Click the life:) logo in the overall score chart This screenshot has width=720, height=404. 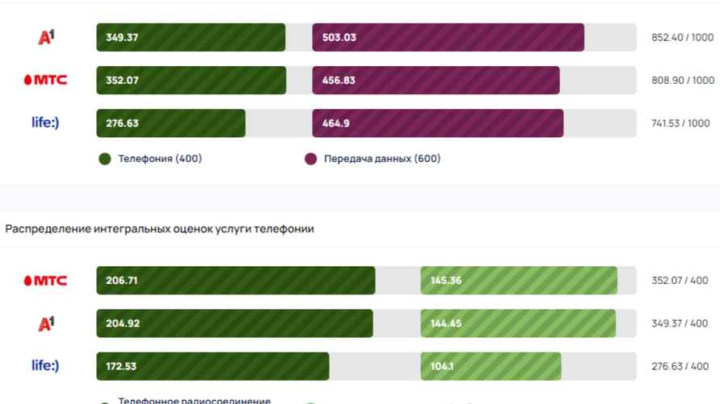click(x=45, y=123)
